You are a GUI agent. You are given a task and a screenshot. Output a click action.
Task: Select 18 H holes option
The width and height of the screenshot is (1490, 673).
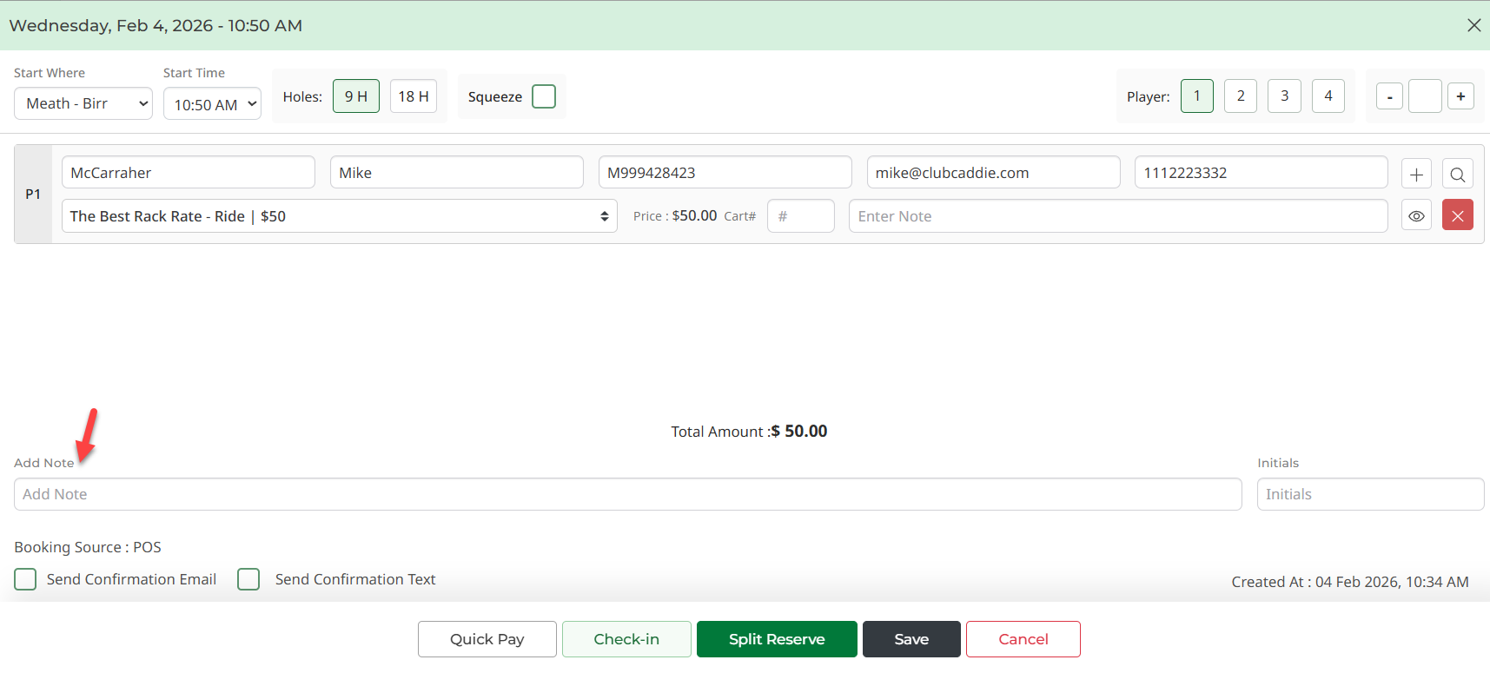click(x=414, y=96)
